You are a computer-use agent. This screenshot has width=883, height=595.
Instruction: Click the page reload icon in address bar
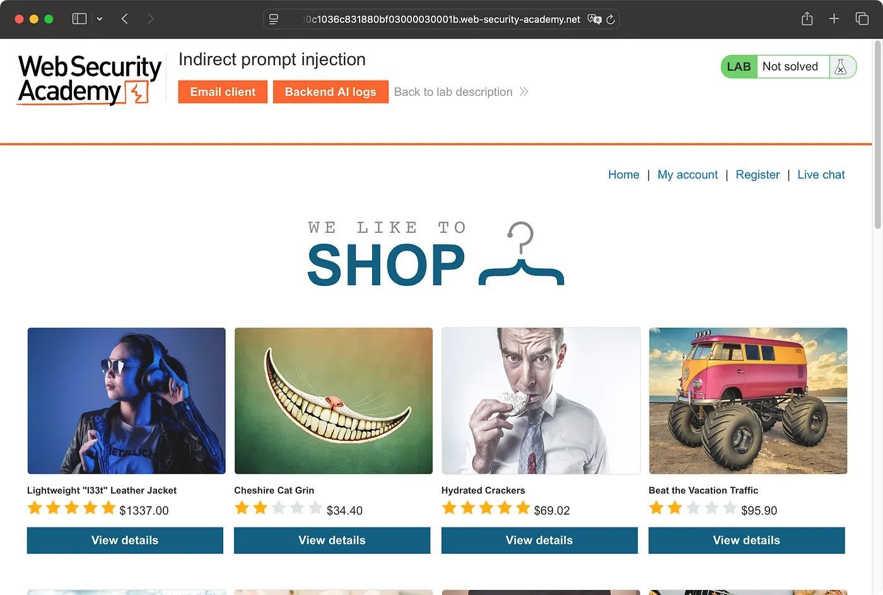click(611, 20)
